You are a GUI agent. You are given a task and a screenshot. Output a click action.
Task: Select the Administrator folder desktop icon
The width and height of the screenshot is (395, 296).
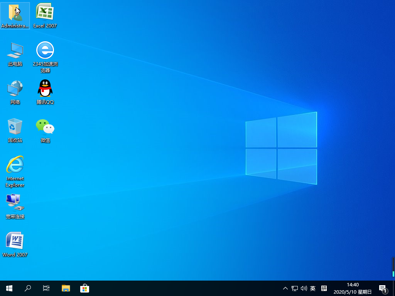[x=15, y=15]
